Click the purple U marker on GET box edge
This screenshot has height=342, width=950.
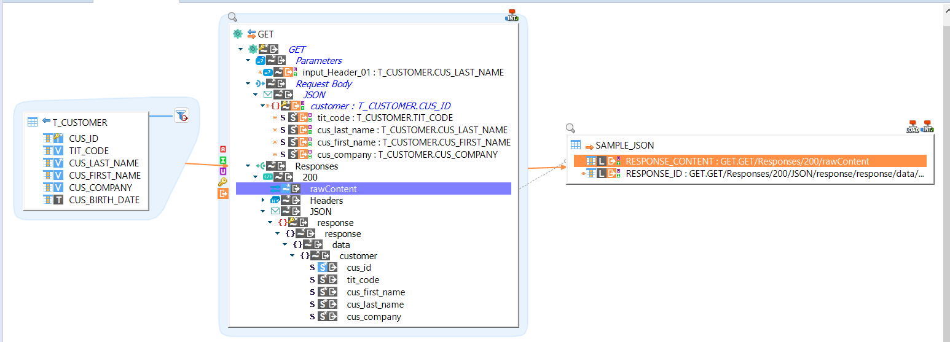click(x=223, y=171)
